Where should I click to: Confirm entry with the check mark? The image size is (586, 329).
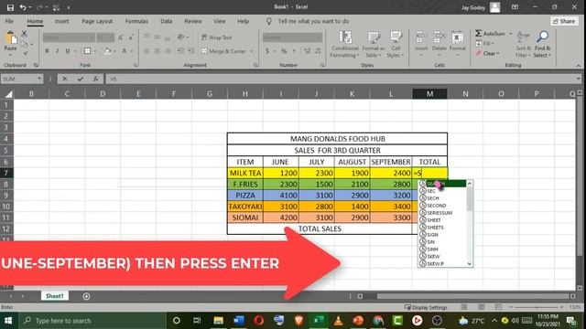point(80,79)
